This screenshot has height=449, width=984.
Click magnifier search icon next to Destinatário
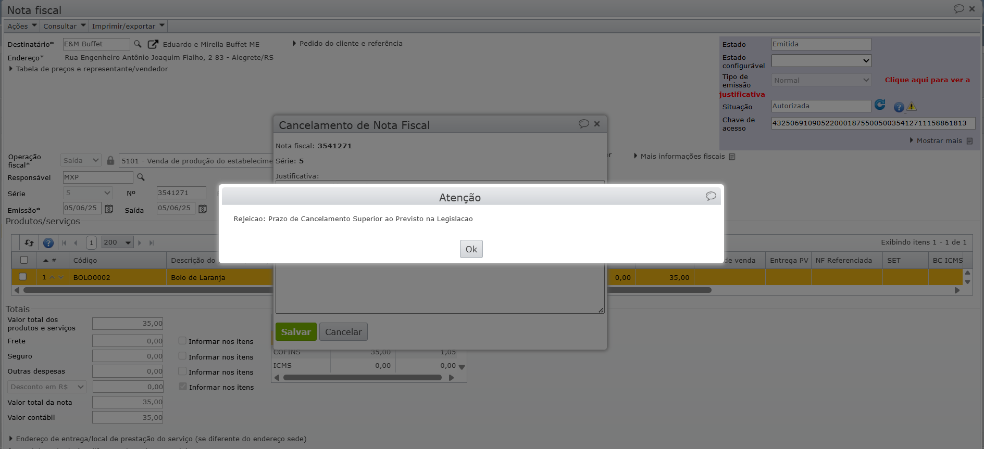coord(138,44)
